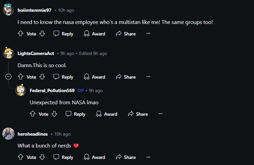Collapse LightsCameraAct's comment thread
The width and height of the screenshot is (254, 165).
(x=8, y=77)
